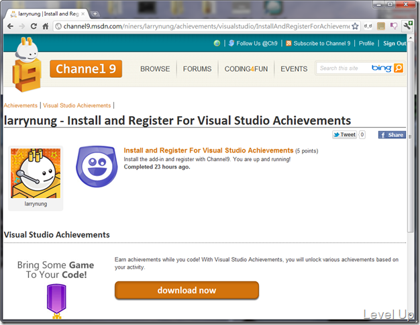Go back with the browser back arrow

pyautogui.click(x=10, y=26)
